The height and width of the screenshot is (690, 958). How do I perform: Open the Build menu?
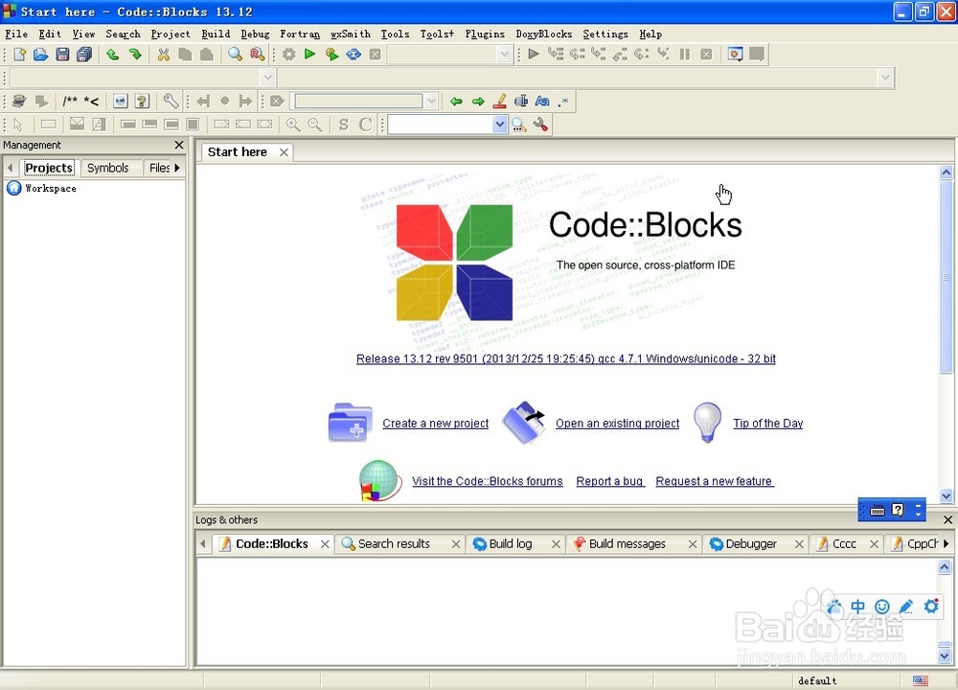tap(216, 34)
